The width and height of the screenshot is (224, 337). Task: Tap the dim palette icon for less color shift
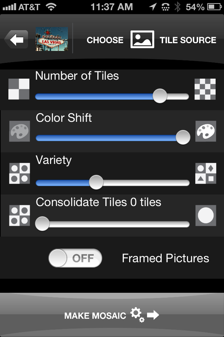(20, 131)
